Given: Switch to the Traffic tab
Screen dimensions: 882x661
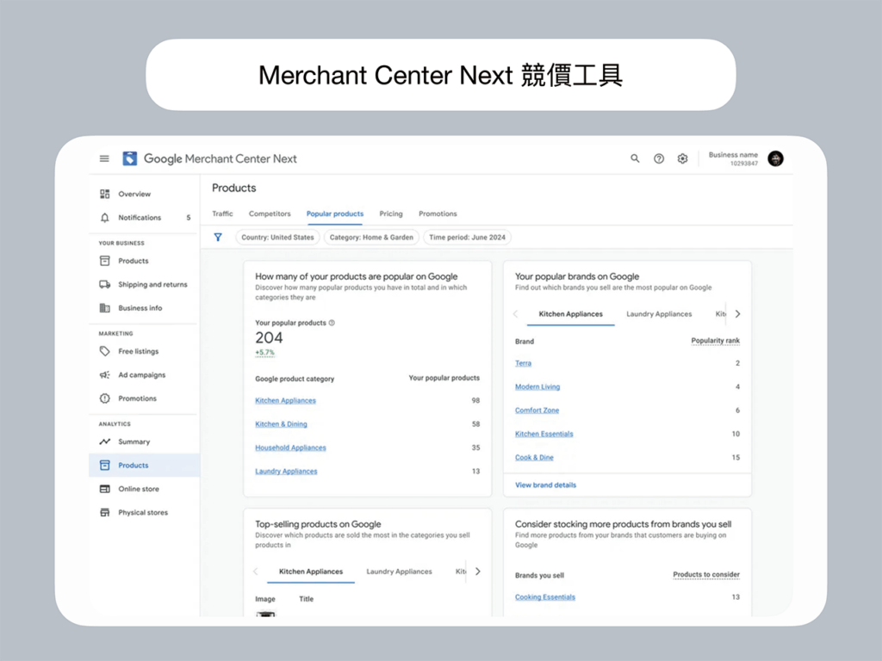Looking at the screenshot, I should click(222, 213).
